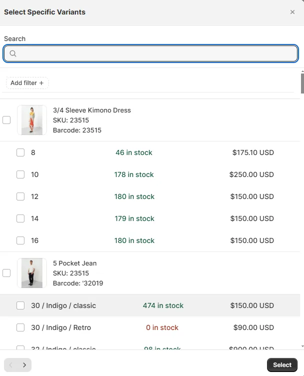
Task: Check the size 14 variant
Action: tap(20, 218)
